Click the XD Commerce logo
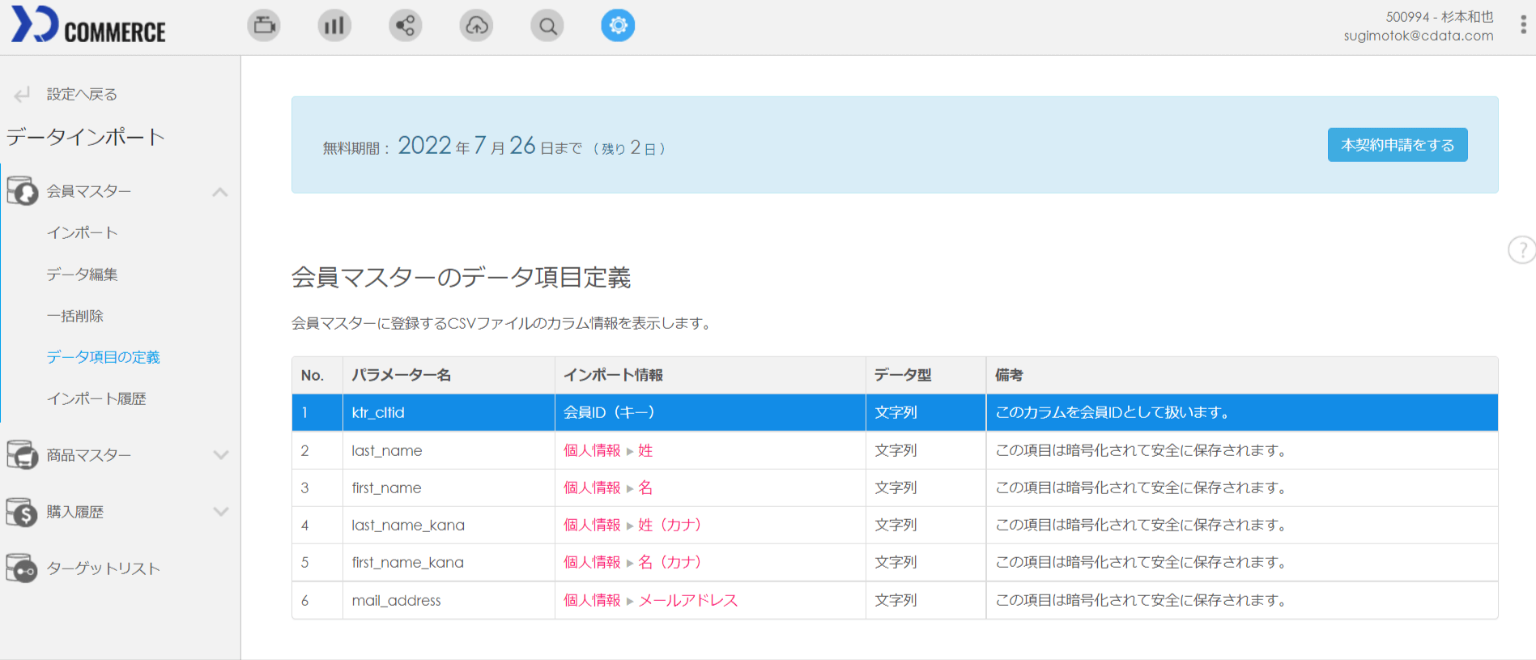This screenshot has width=1536, height=660. point(88,25)
